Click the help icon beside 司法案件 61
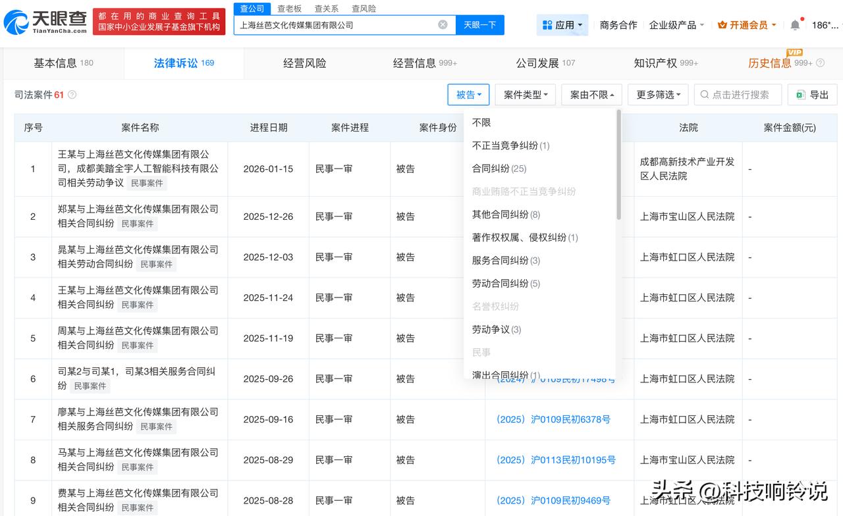 click(72, 95)
